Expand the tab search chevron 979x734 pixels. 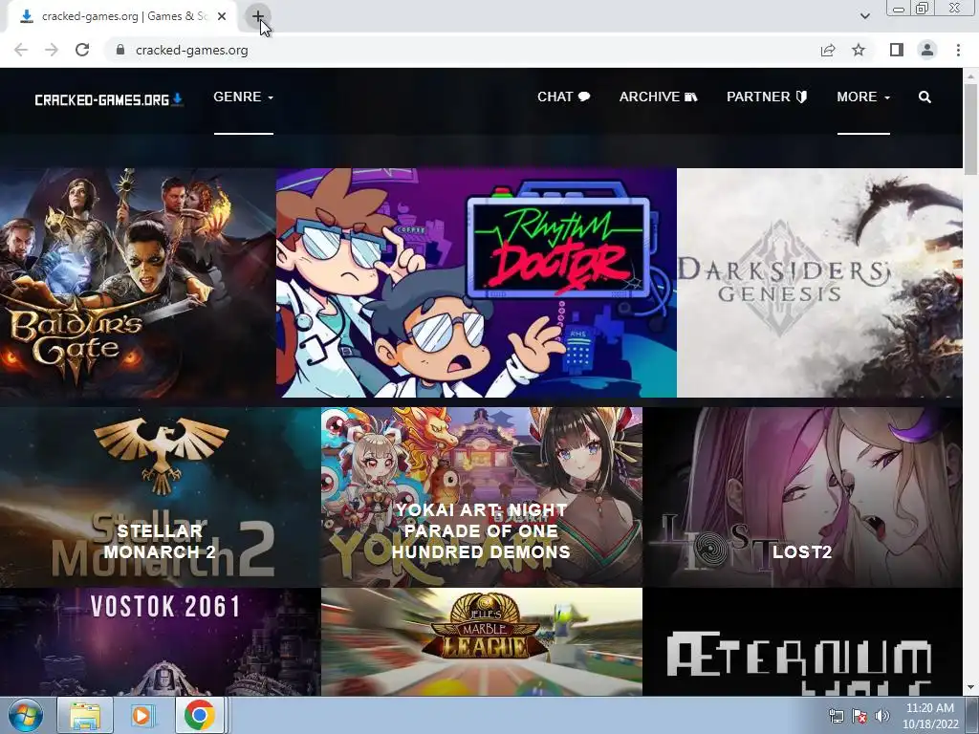click(864, 16)
